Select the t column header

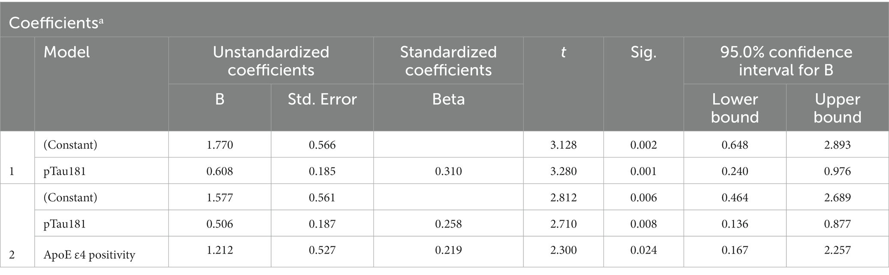[563, 53]
